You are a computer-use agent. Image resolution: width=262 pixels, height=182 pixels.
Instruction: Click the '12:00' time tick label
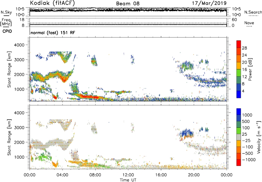pos(128,175)
